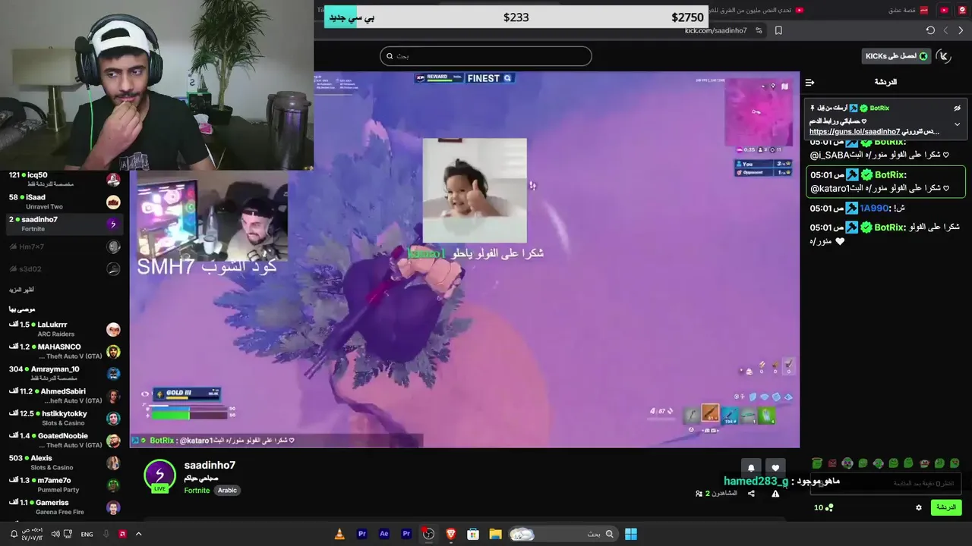Expand the pinned BotRix message chevron

point(957,124)
